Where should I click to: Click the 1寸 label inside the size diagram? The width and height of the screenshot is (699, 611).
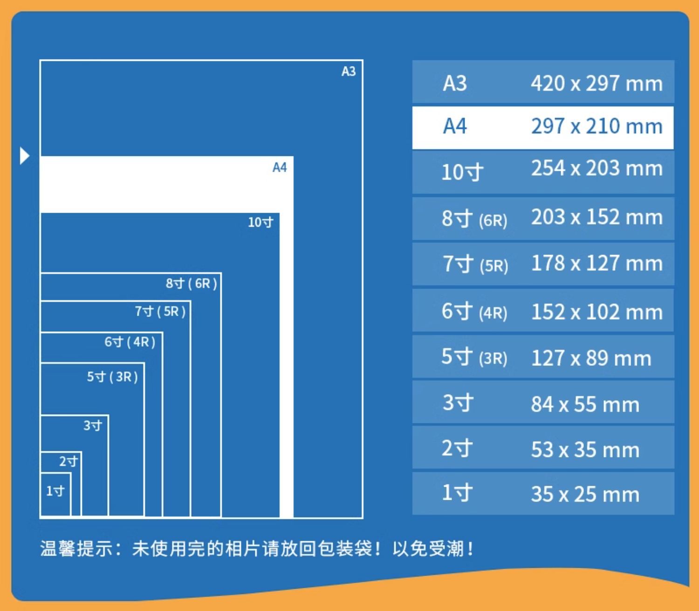click(x=55, y=491)
